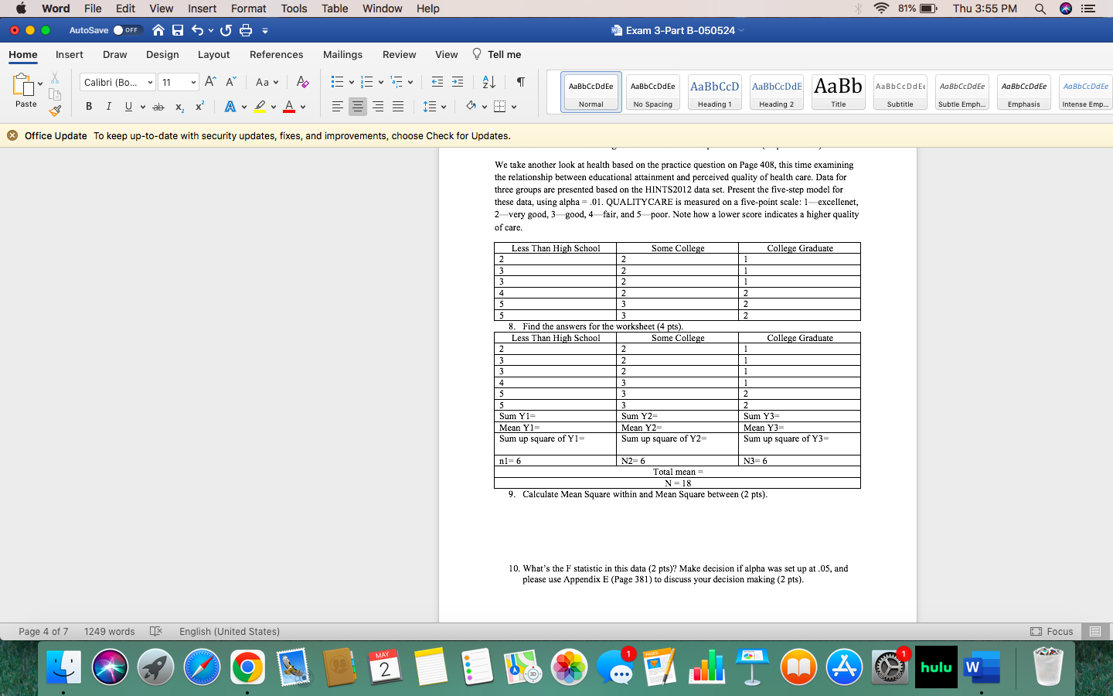Switch to the Mailings ribbon tab
The image size is (1113, 696).
point(342,54)
